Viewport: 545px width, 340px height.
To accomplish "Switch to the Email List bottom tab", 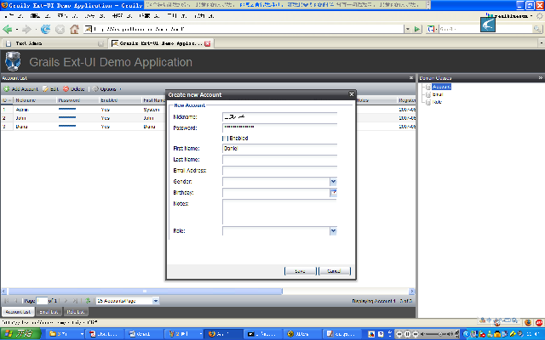I will click(49, 312).
